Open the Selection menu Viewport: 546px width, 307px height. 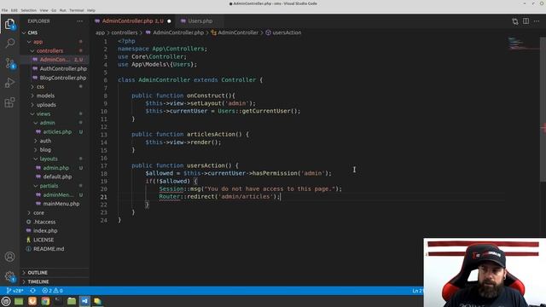(x=28, y=10)
